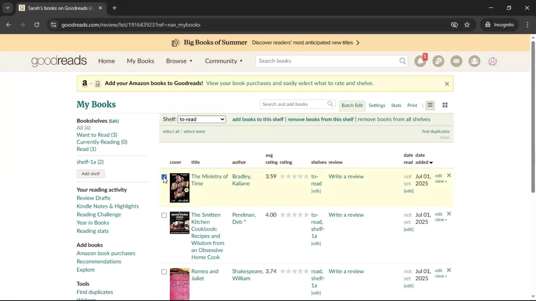
Task: Go back in browser history
Action: (x=9, y=25)
